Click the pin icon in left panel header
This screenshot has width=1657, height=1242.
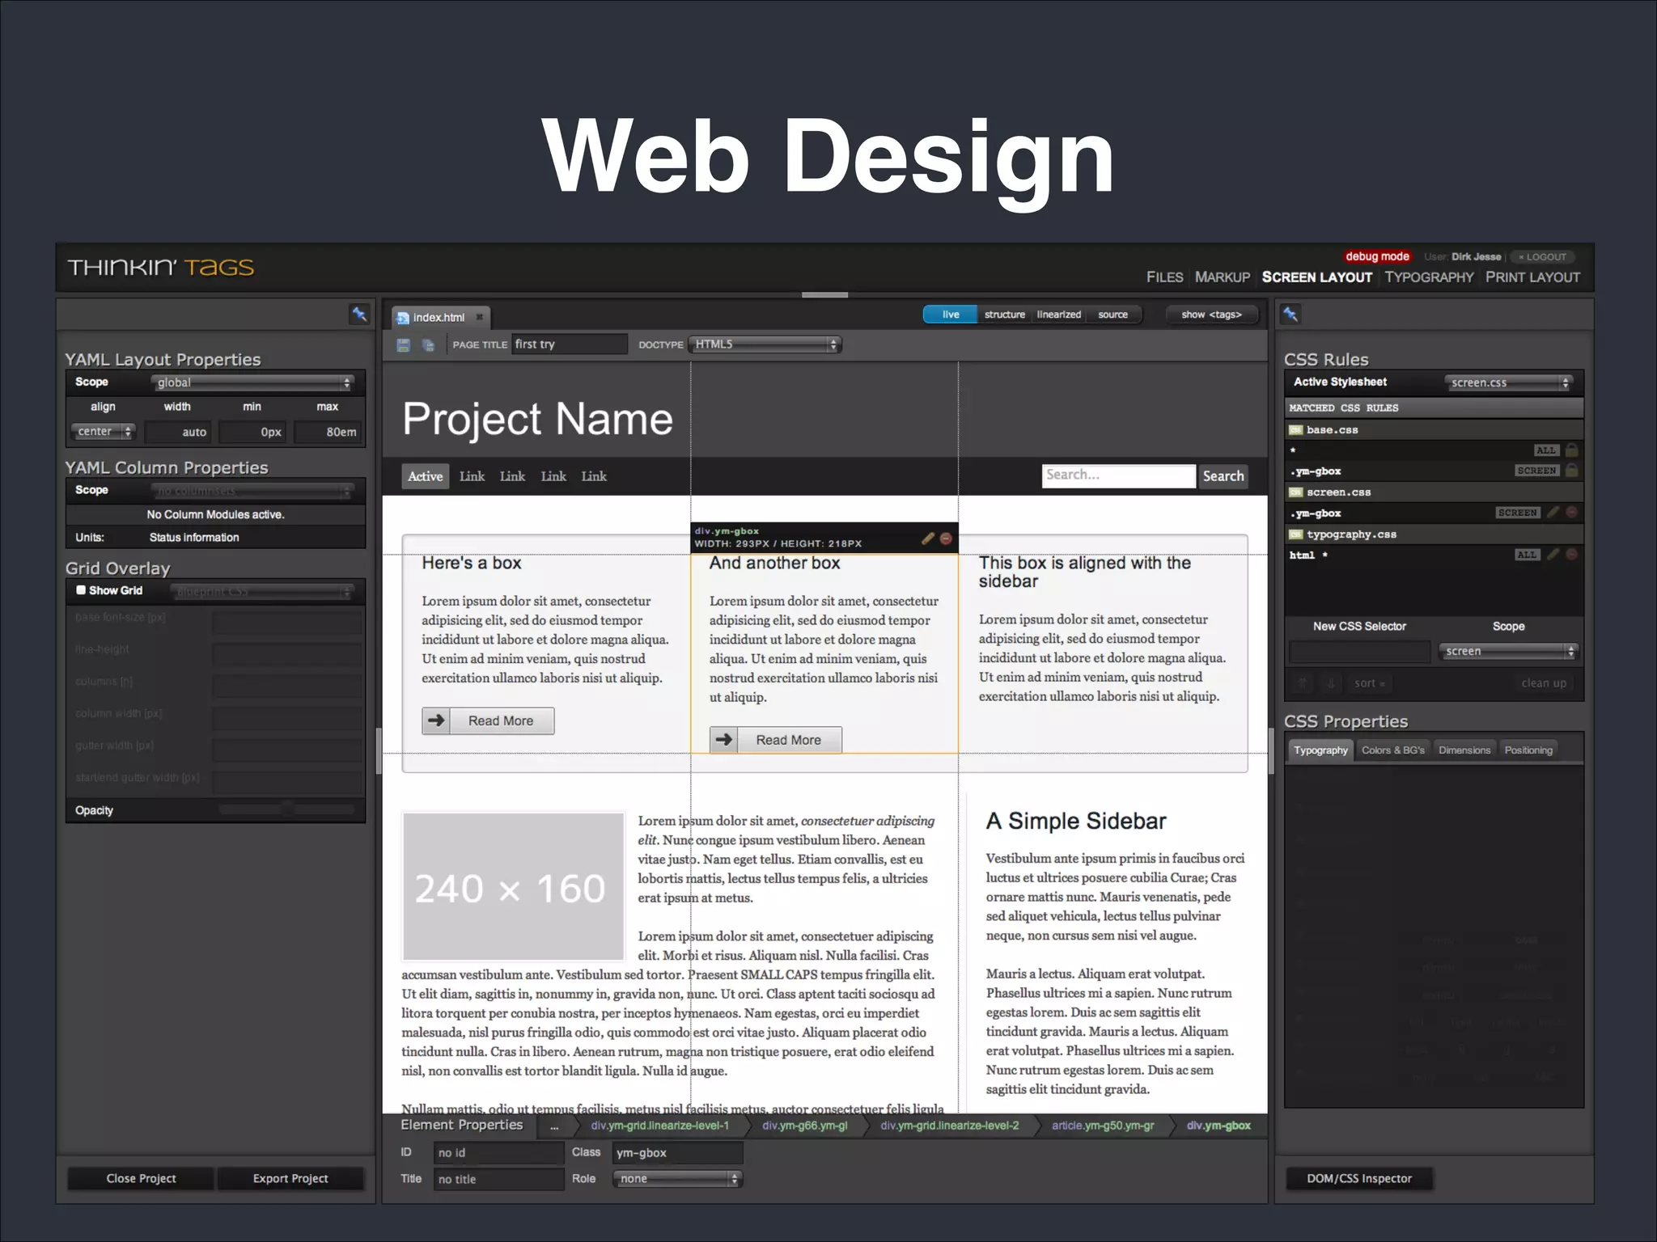(x=359, y=314)
